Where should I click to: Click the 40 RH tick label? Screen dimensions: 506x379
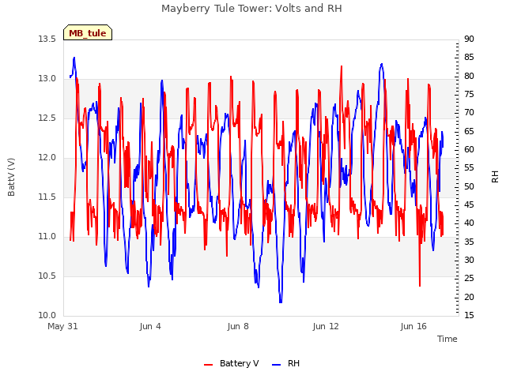coord(469,223)
